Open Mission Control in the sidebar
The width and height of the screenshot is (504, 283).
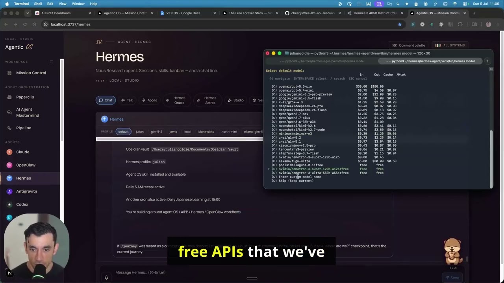coord(31,73)
